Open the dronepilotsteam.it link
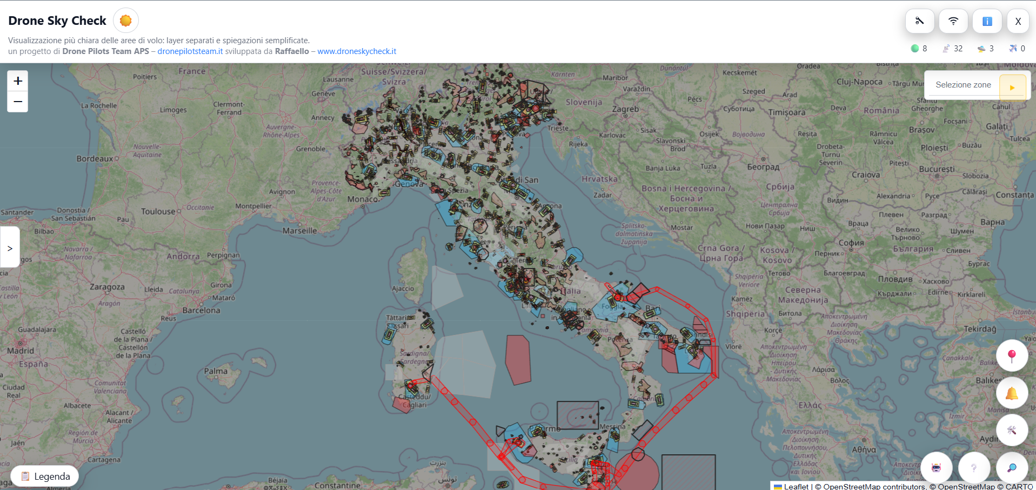The height and width of the screenshot is (490, 1036). (x=190, y=51)
